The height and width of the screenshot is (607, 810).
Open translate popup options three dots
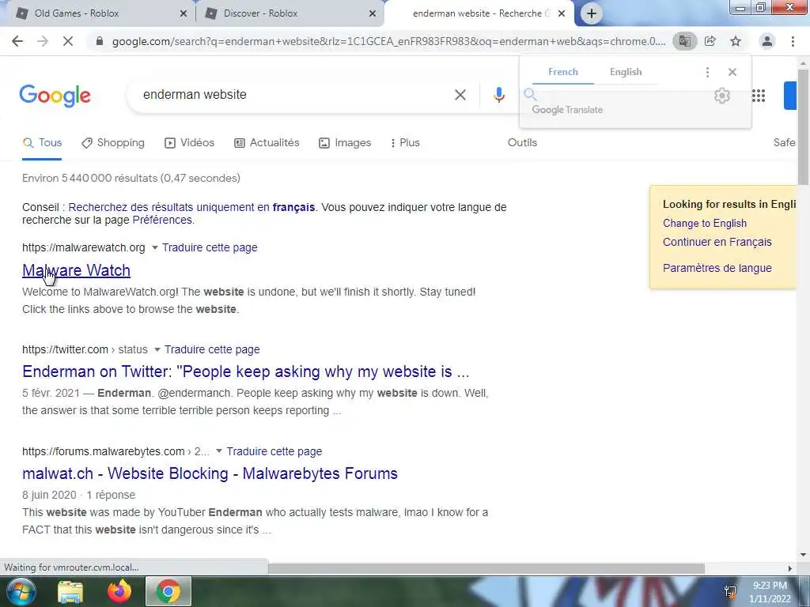[707, 72]
